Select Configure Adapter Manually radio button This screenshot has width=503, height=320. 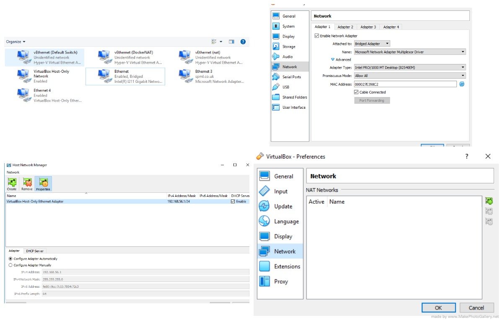click(11, 265)
